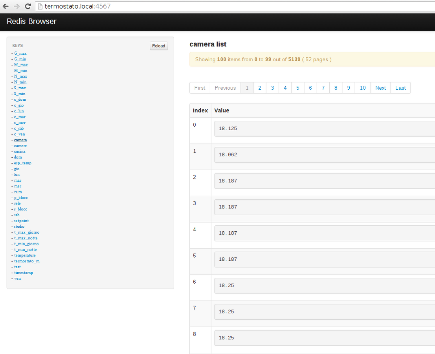The width and height of the screenshot is (435, 354).
Task: Click the browser back arrow
Action: [x=6, y=6]
